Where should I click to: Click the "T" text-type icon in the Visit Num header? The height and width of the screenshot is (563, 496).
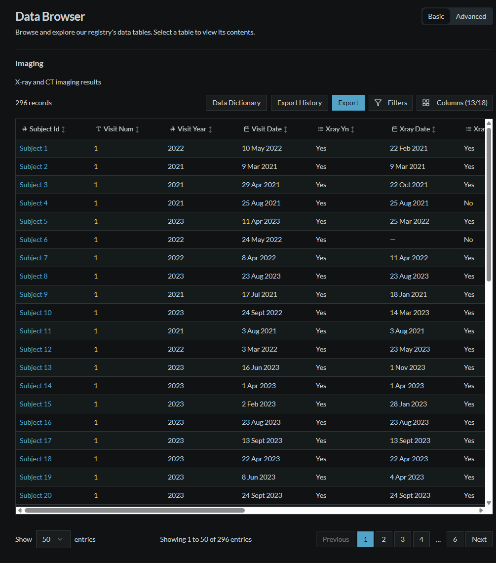98,129
